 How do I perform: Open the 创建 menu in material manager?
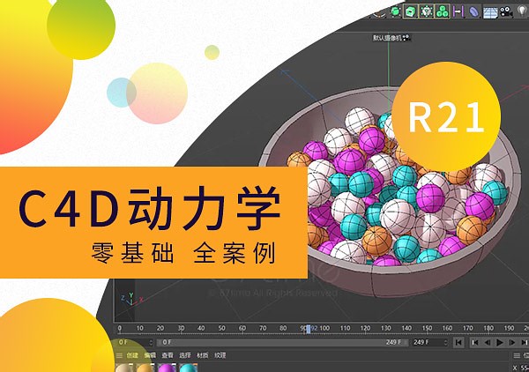[132, 355]
